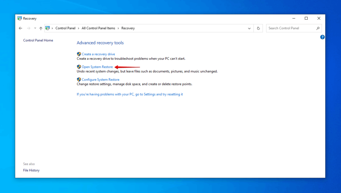Expand the address bar history dropdown arrow

249,28
